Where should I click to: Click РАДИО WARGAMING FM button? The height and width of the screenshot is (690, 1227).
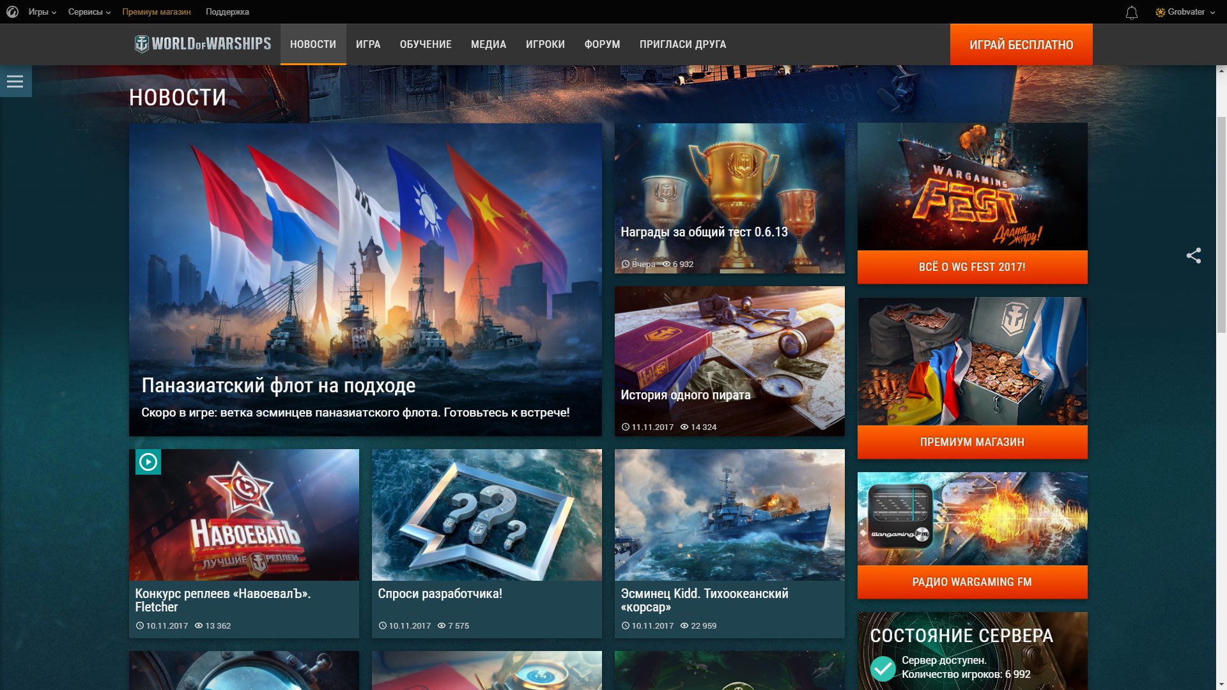(x=972, y=582)
